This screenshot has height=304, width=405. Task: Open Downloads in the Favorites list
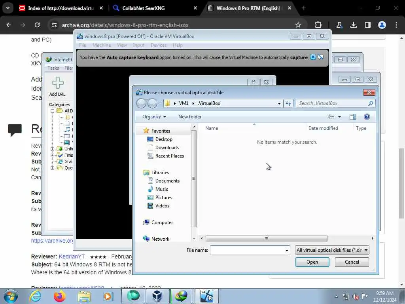[167, 148]
